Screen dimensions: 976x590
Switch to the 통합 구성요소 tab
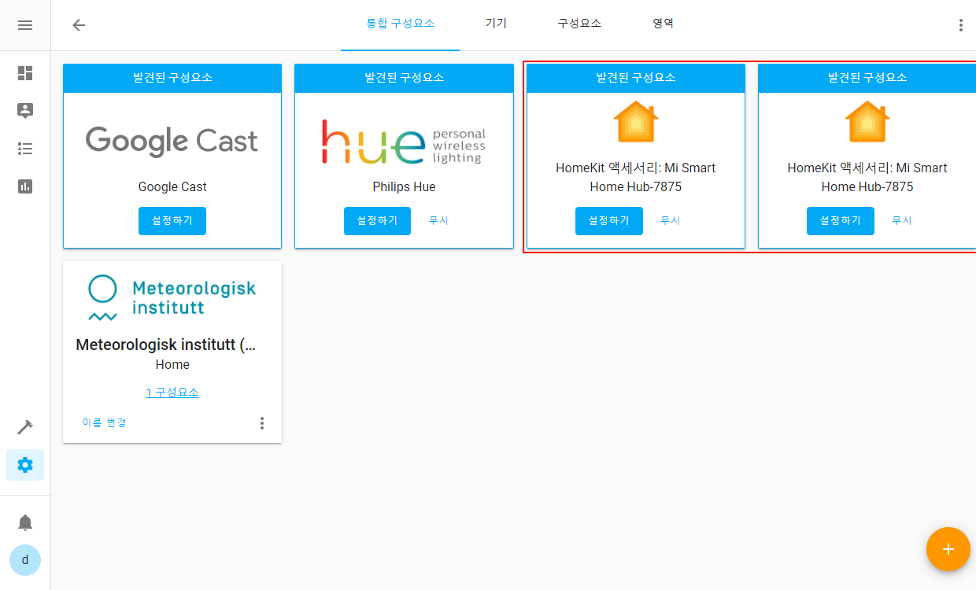pyautogui.click(x=400, y=24)
